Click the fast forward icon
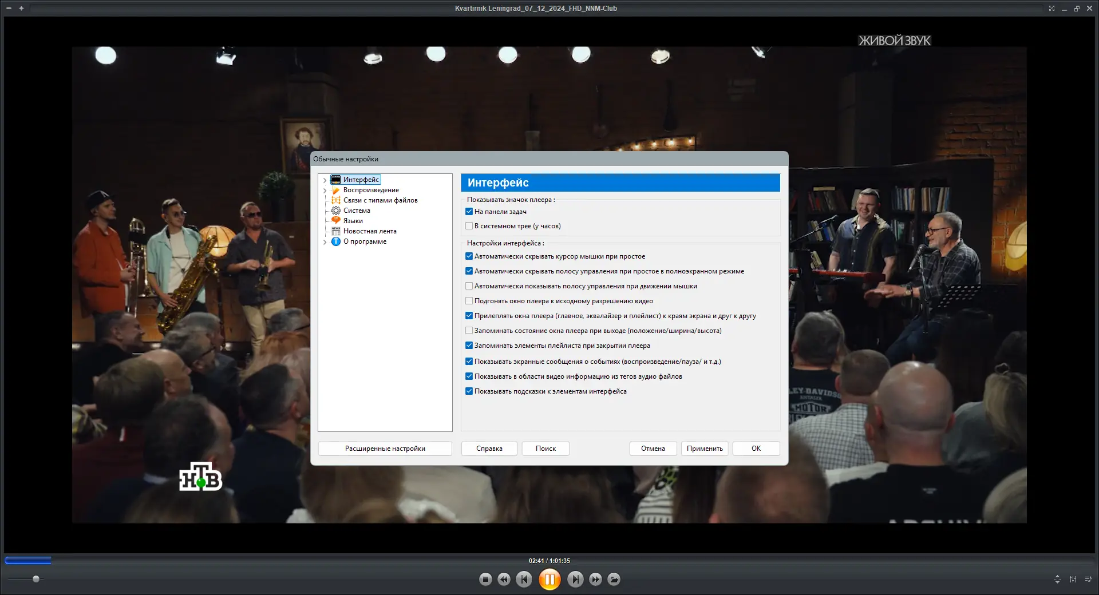This screenshot has width=1099, height=595. tap(595, 579)
